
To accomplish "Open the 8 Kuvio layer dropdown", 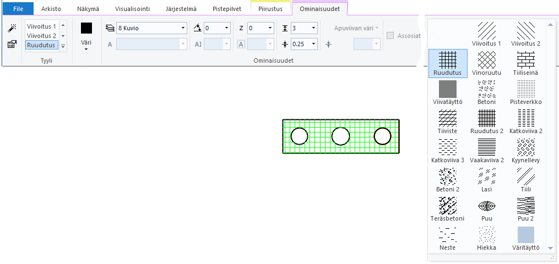I will 183,28.
